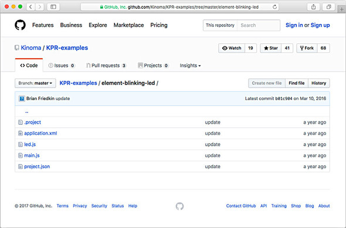346x228 pixels.
Task: Open Contact GitHub footer link
Action: point(241,206)
